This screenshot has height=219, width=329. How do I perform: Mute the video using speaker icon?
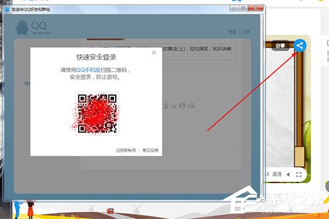289,175
